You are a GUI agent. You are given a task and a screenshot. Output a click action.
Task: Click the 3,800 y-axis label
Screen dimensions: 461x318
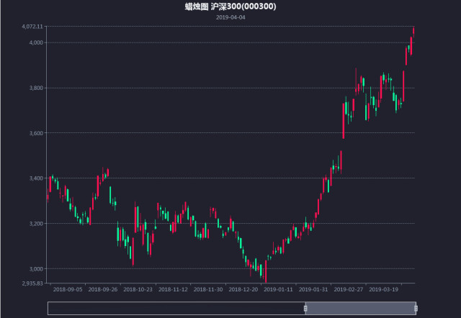tap(35, 88)
